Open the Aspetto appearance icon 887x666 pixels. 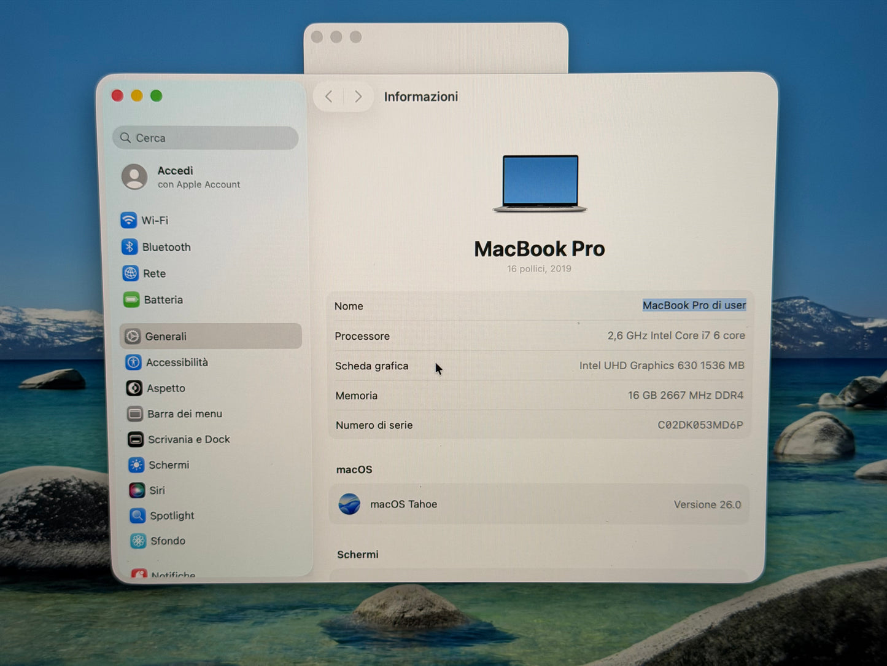134,388
